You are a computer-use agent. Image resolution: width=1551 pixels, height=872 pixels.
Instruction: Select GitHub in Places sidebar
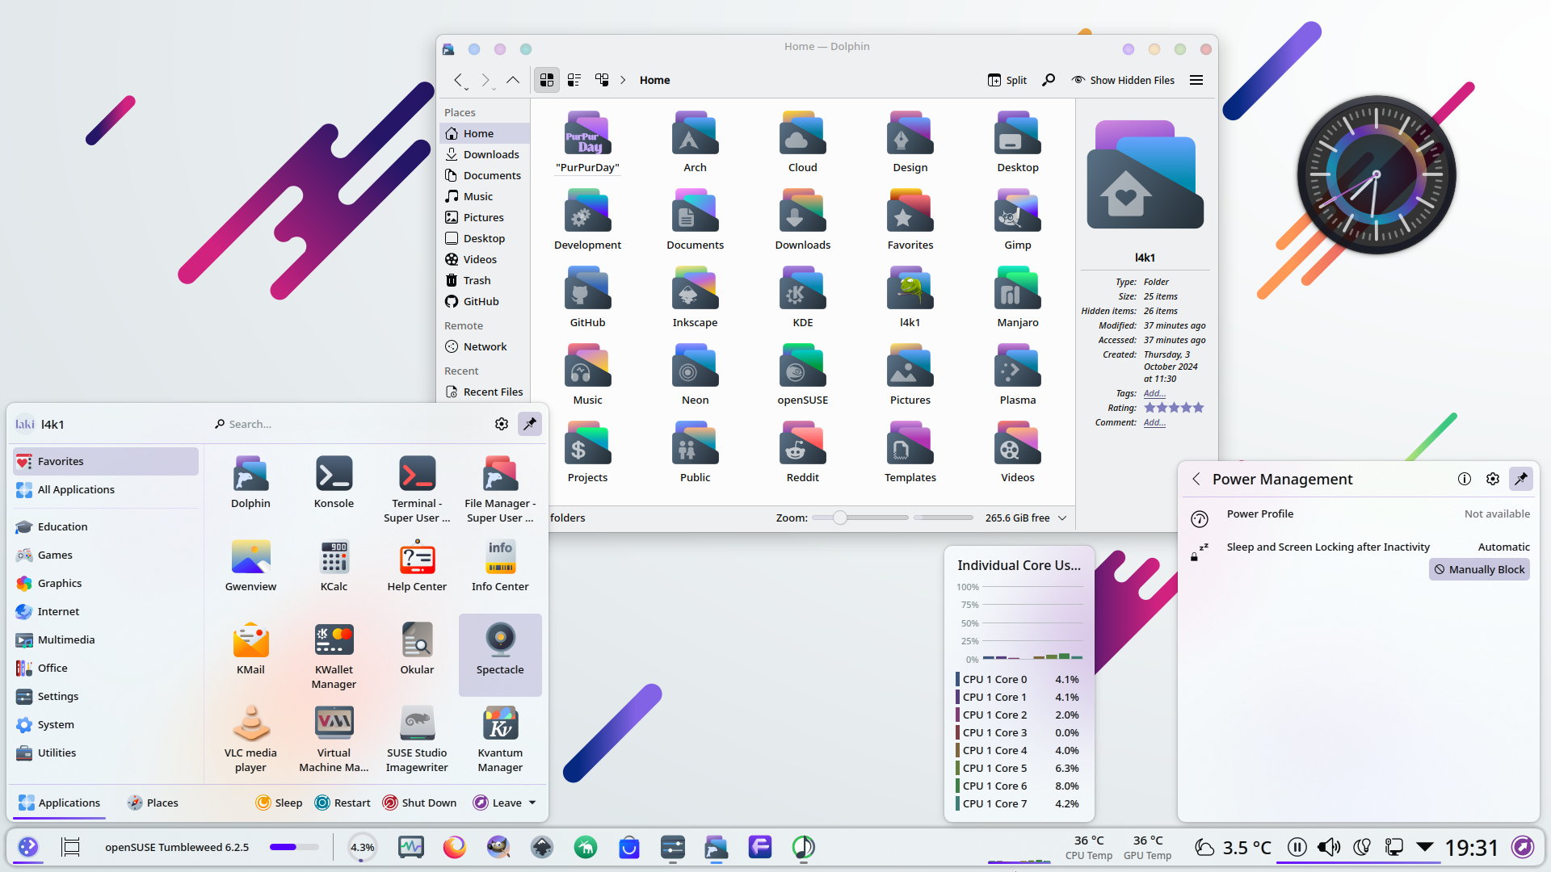485,301
